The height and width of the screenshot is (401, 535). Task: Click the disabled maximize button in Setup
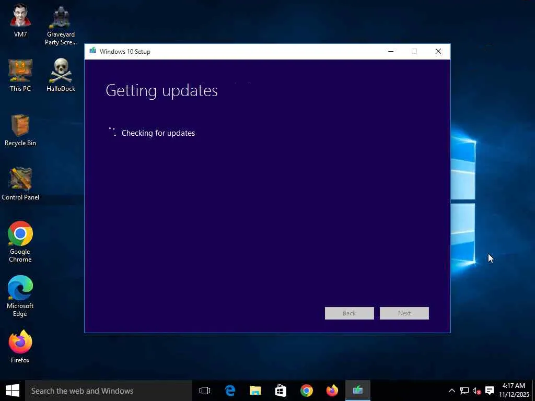coord(414,52)
